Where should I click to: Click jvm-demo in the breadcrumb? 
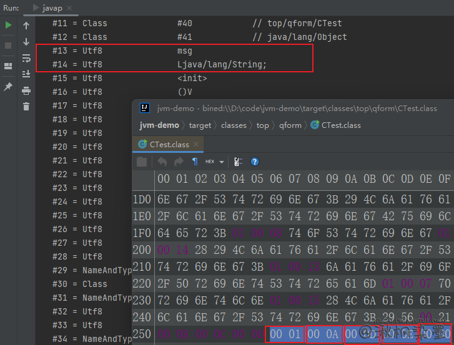159,125
